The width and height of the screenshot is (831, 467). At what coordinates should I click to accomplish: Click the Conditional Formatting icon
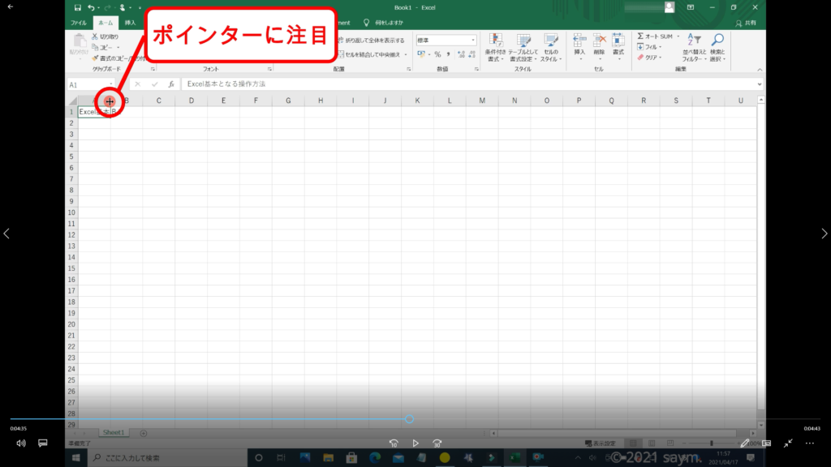(495, 41)
